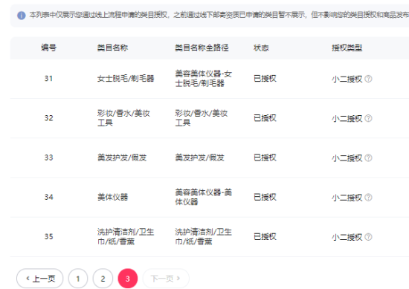Click the help icon beside 小二授权 in row 31
Image resolution: width=409 pixels, height=289 pixels.
click(x=368, y=79)
